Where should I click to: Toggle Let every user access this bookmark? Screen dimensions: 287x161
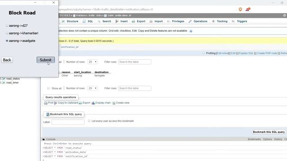pos(89,121)
